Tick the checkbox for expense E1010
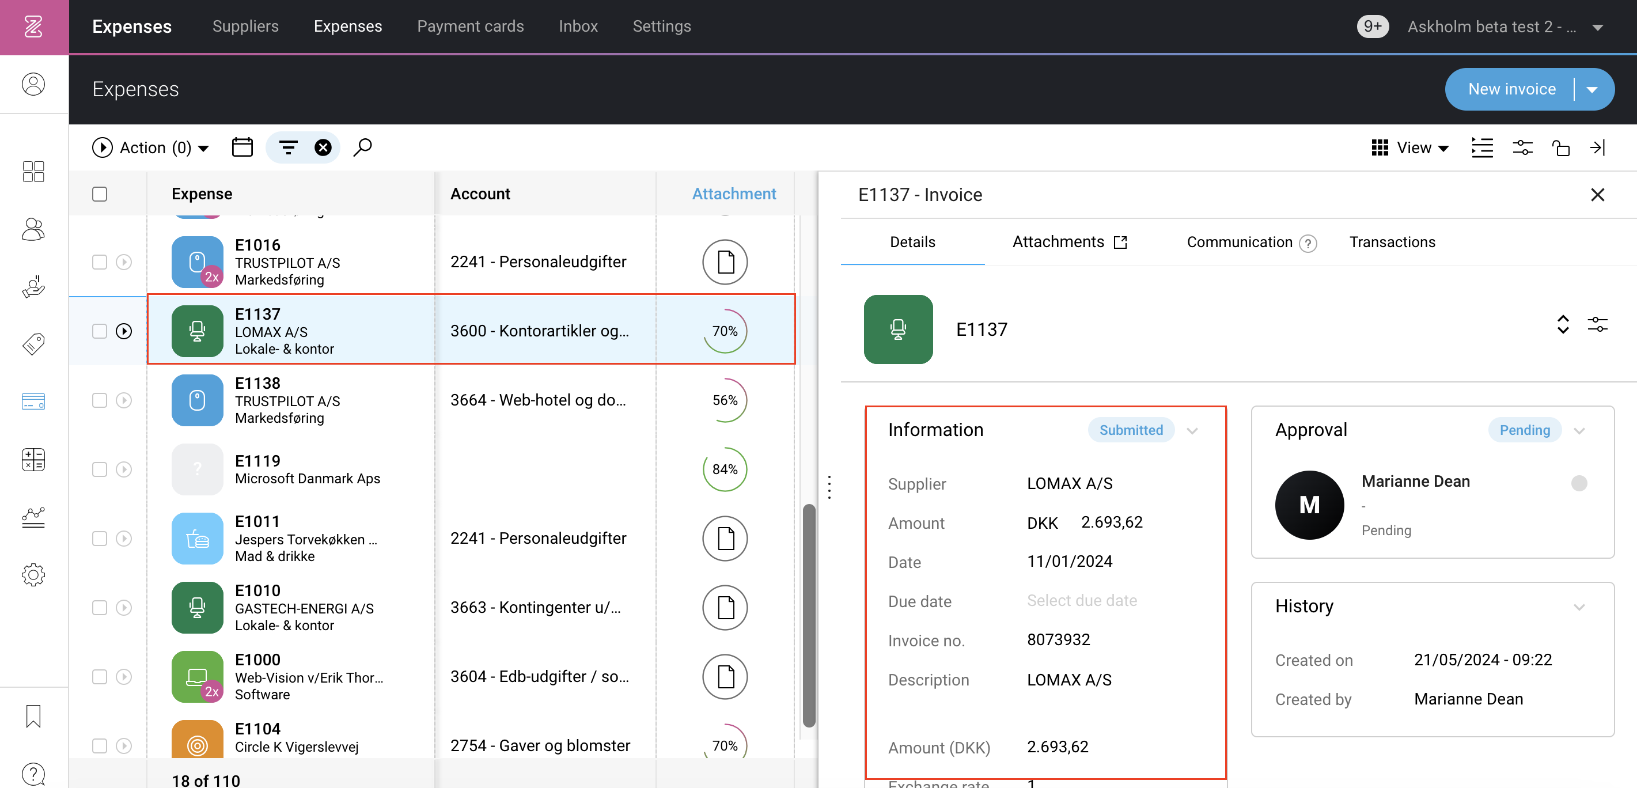 (x=100, y=608)
